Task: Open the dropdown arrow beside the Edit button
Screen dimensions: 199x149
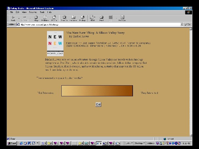Action: (116, 18)
